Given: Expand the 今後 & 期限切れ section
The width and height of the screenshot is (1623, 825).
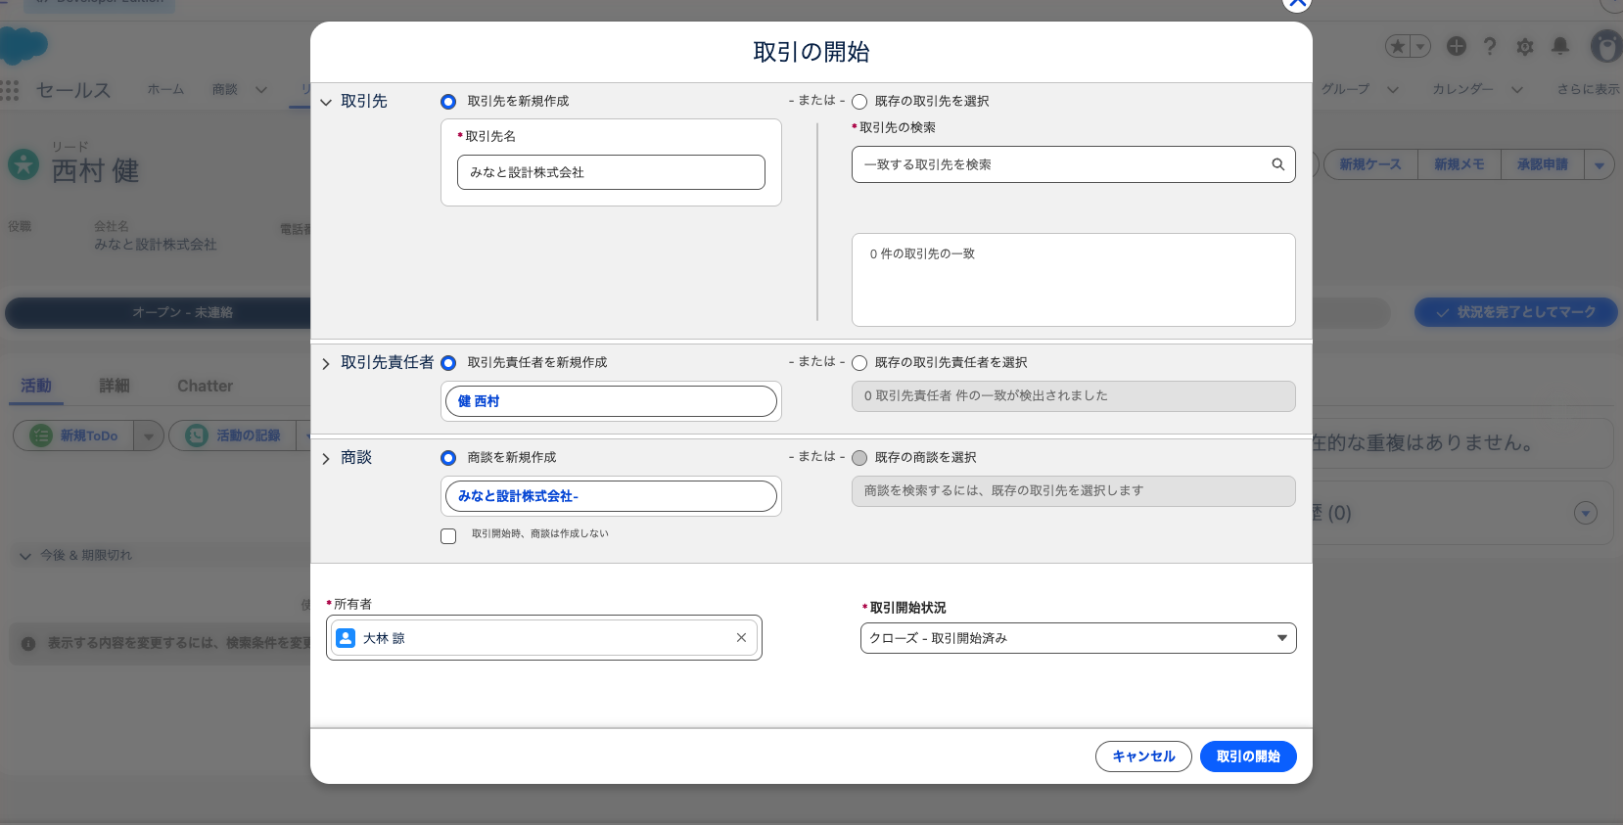Looking at the screenshot, I should coord(25,556).
